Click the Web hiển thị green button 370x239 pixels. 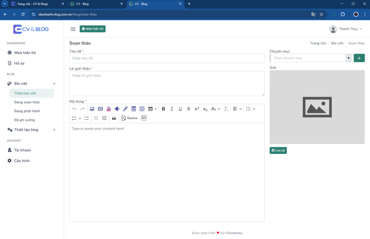pos(92,29)
